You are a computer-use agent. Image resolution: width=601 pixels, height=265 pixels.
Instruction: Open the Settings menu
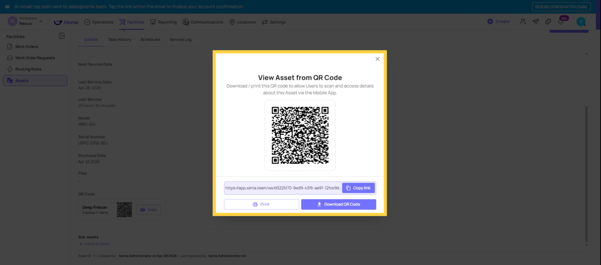click(x=274, y=22)
